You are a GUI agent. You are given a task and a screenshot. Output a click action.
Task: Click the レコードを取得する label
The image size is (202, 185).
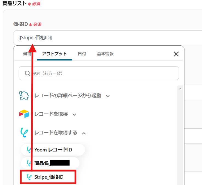pos(56,133)
